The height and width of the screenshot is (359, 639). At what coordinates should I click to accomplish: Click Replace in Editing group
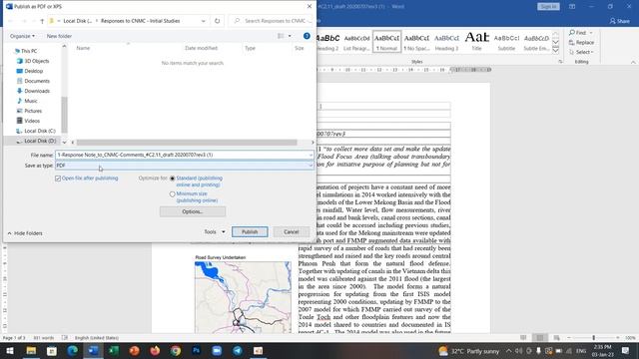581,42
